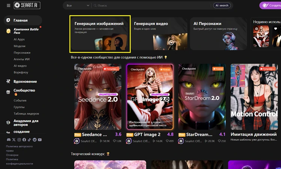Open 'Политика авторского права' link
The width and height of the screenshot is (281, 169).
coord(19,148)
